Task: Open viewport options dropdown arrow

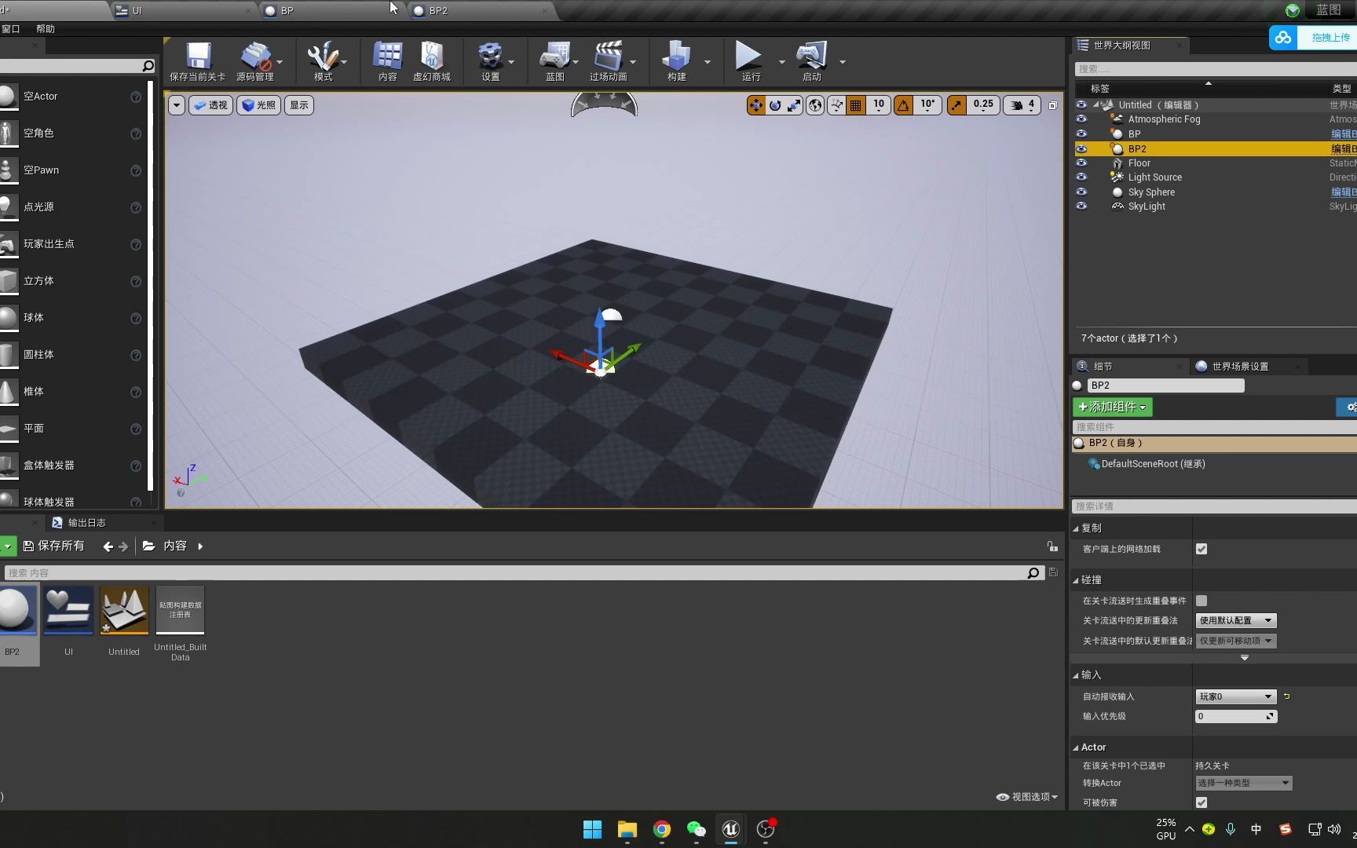Action: click(x=177, y=105)
